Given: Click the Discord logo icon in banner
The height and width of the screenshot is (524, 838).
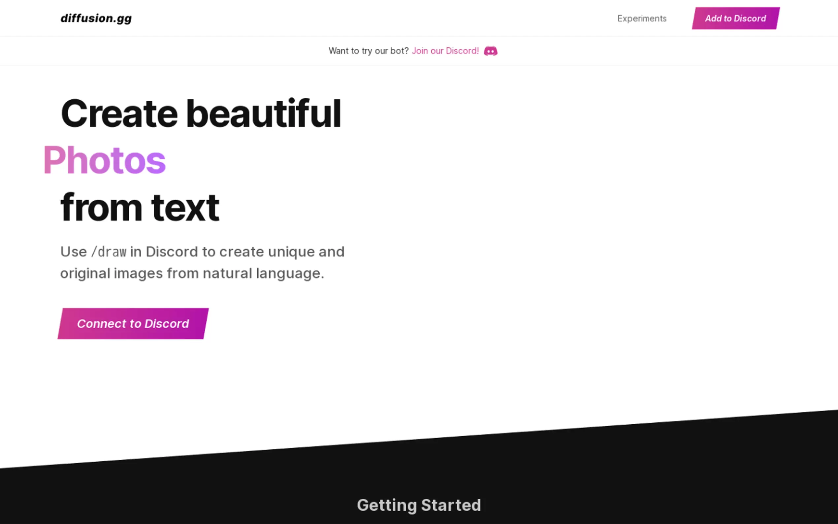Looking at the screenshot, I should (x=490, y=51).
